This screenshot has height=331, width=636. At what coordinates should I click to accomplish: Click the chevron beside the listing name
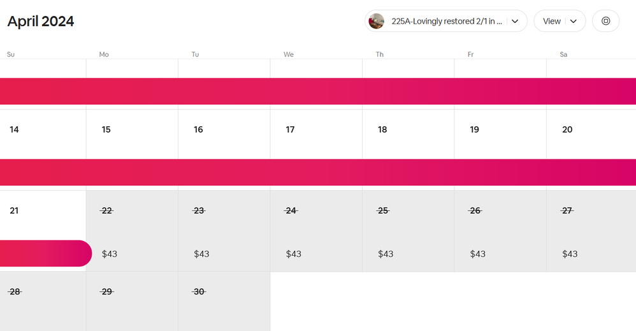pos(515,21)
